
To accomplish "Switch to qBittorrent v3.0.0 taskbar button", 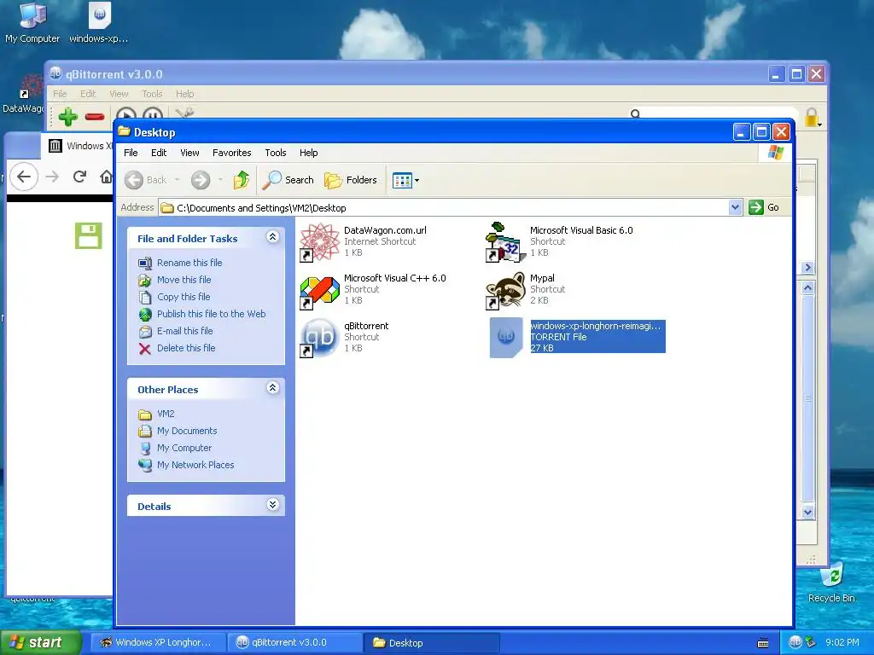I will pos(295,642).
